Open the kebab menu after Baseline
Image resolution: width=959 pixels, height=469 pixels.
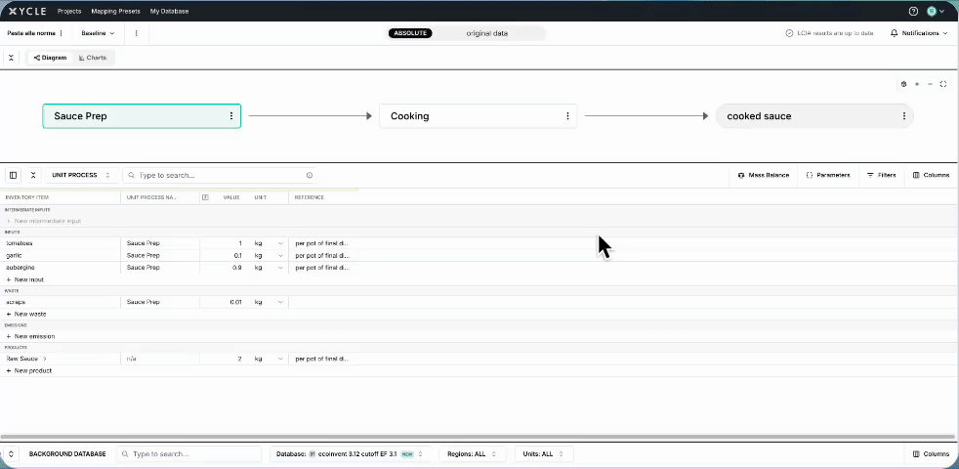pyautogui.click(x=136, y=33)
